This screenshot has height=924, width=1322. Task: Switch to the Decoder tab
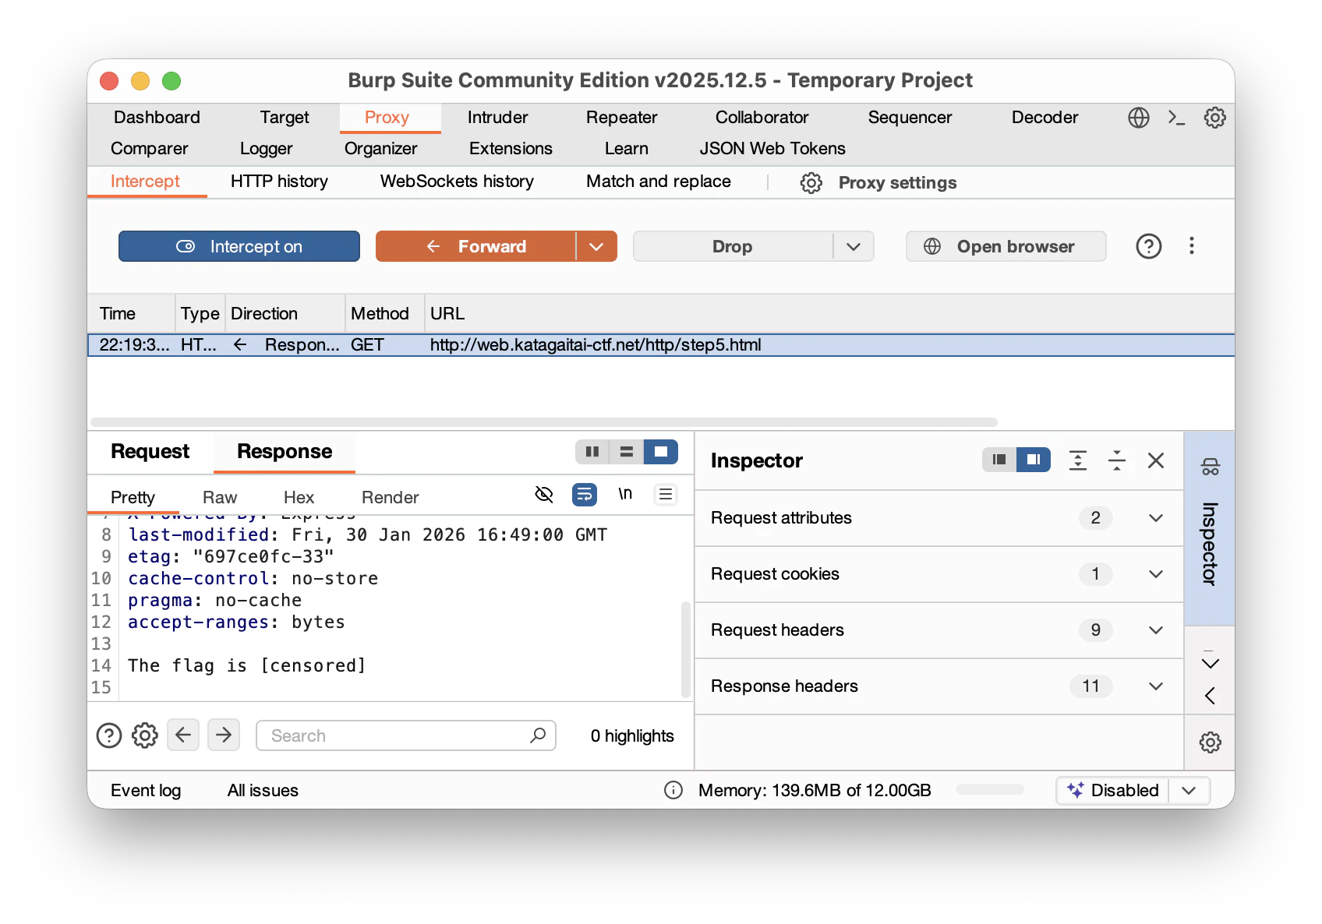click(x=1045, y=118)
